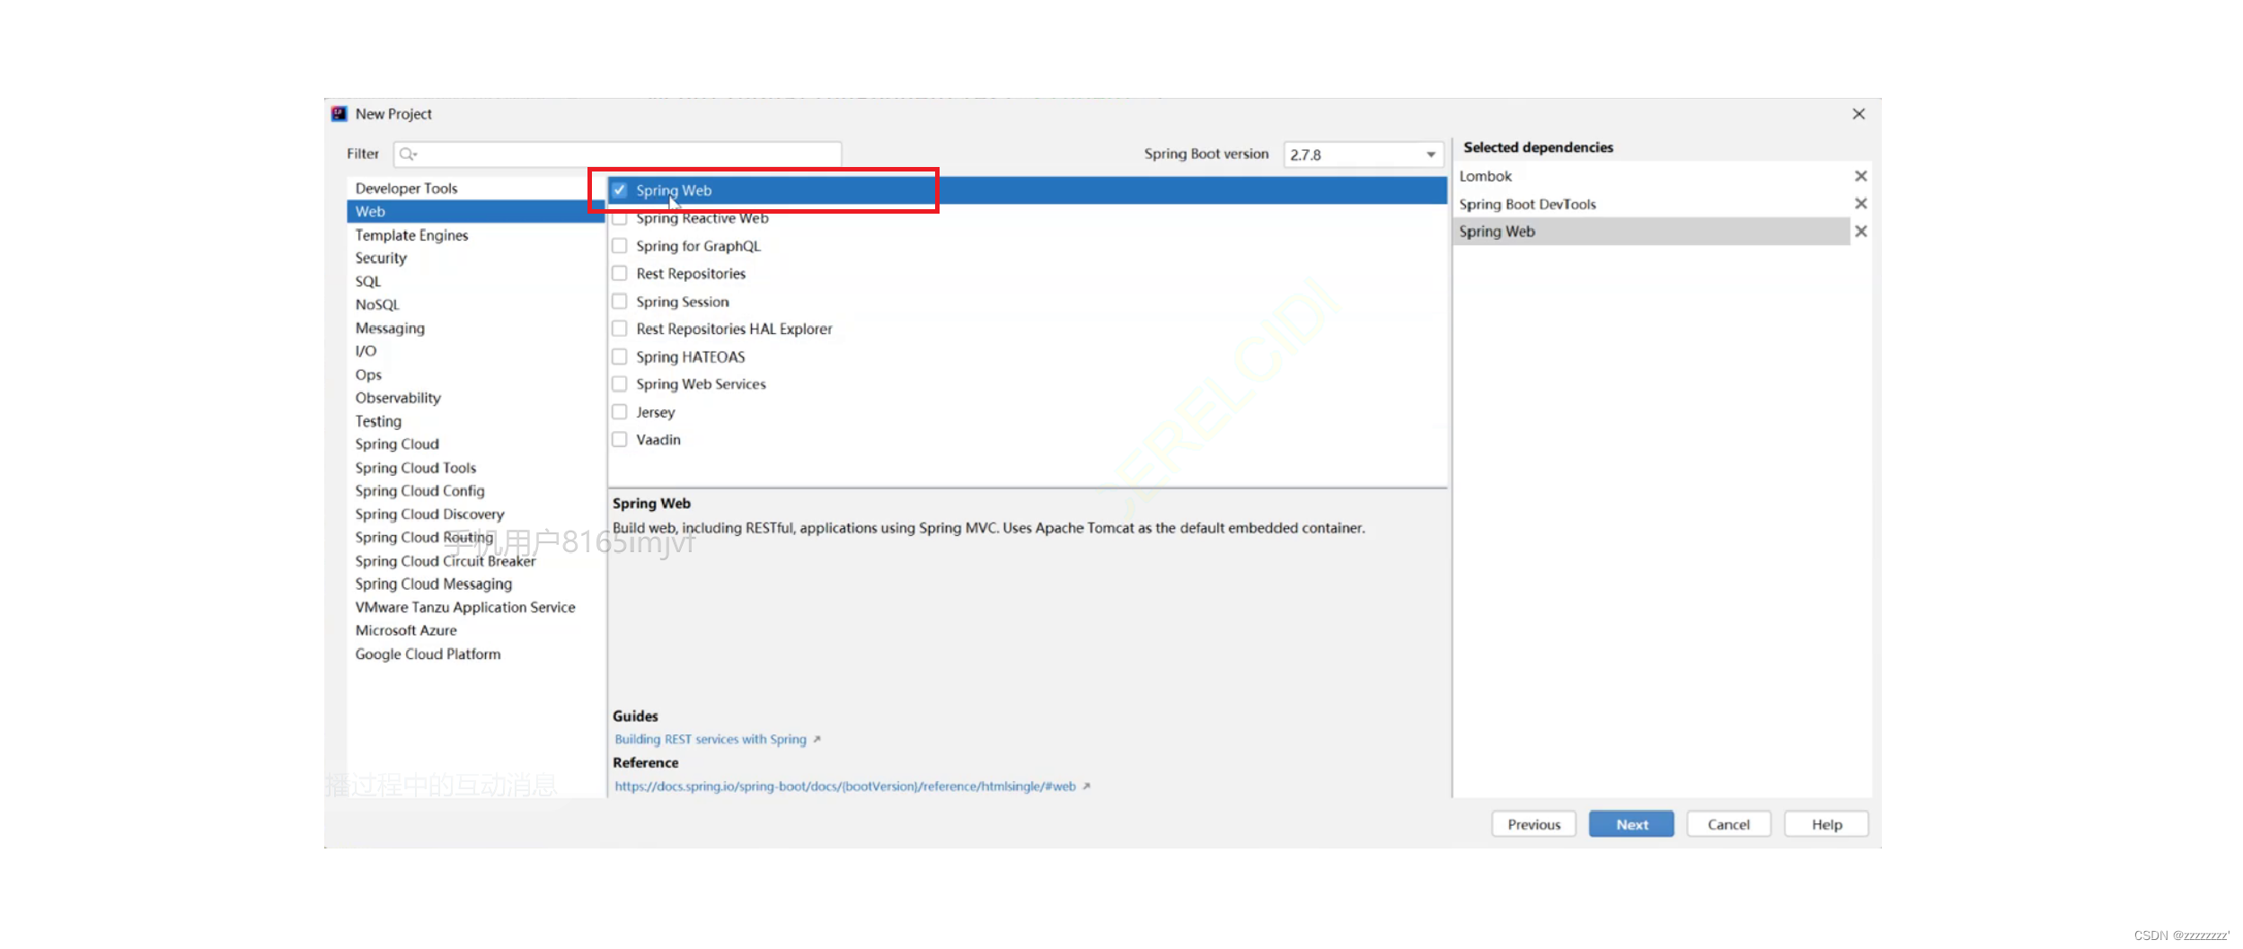
Task: Select the SQL category
Action: coord(475,282)
